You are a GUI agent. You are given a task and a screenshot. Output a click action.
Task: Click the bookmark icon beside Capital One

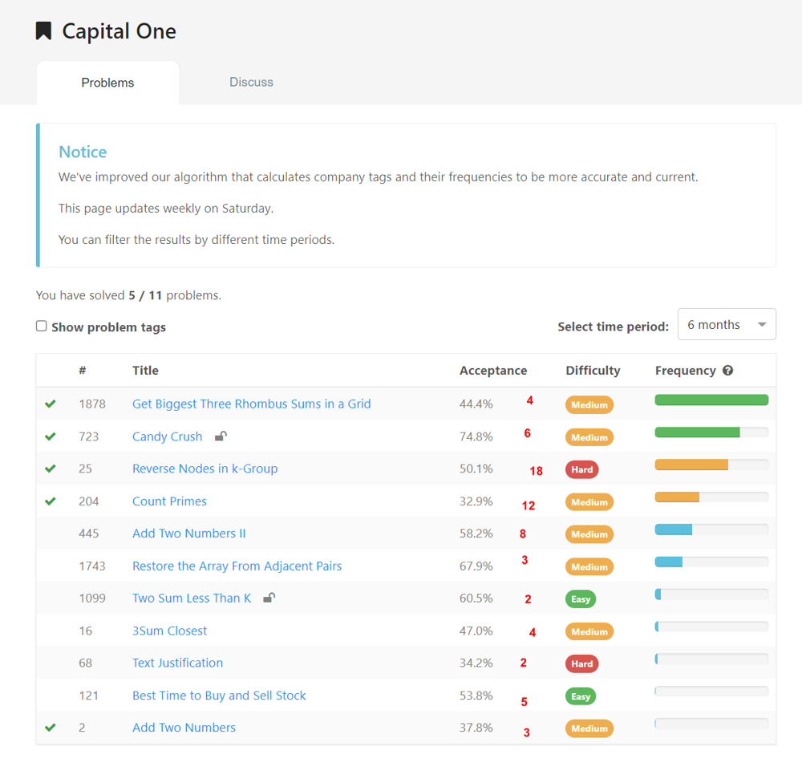(43, 30)
